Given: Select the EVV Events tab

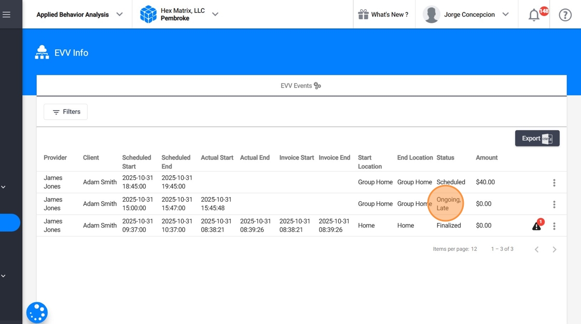Looking at the screenshot, I should [x=301, y=86].
